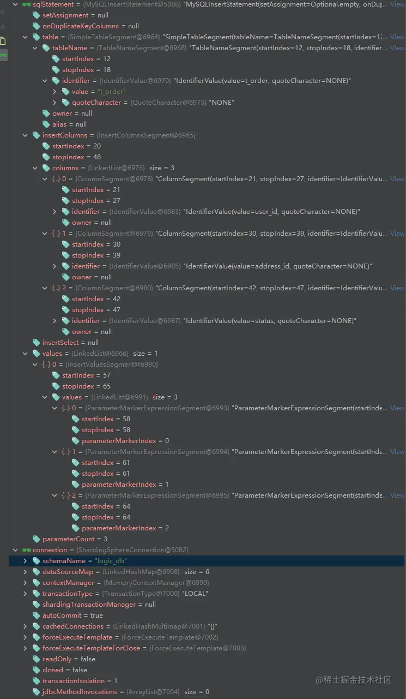
Task: Select the startIndex = 57 row
Action: tap(208, 375)
